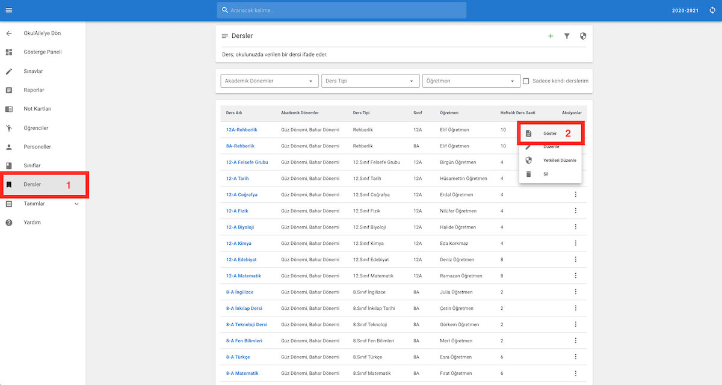Image resolution: width=722 pixels, height=385 pixels.
Task: Click the shield permissions icon in Dersler header
Action: tap(583, 36)
